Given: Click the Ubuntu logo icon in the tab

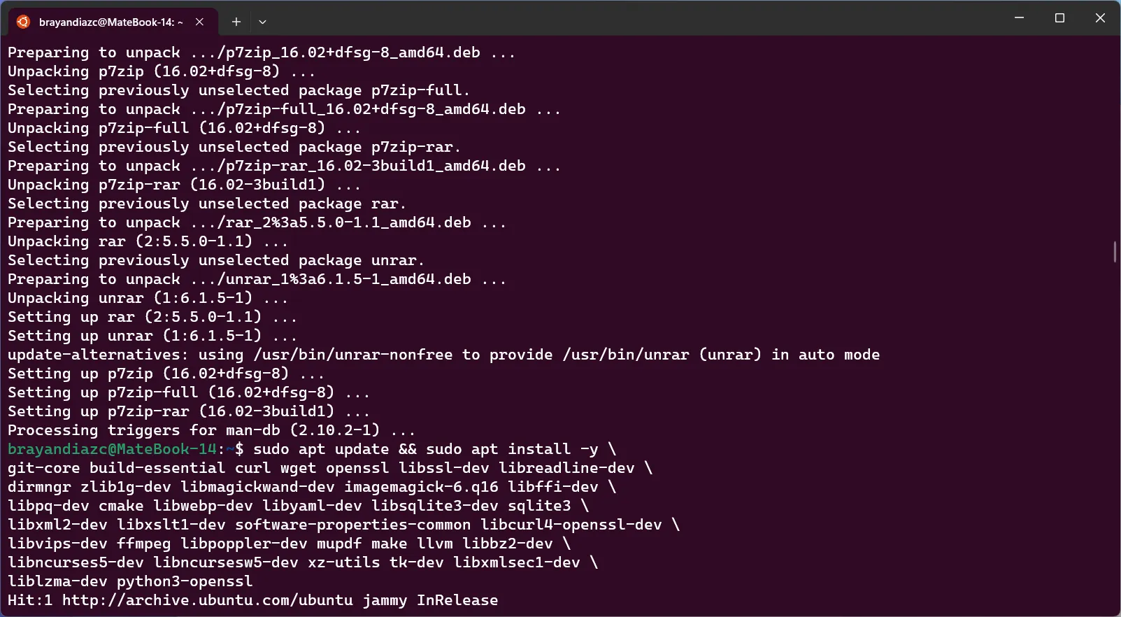Looking at the screenshot, I should (x=23, y=22).
